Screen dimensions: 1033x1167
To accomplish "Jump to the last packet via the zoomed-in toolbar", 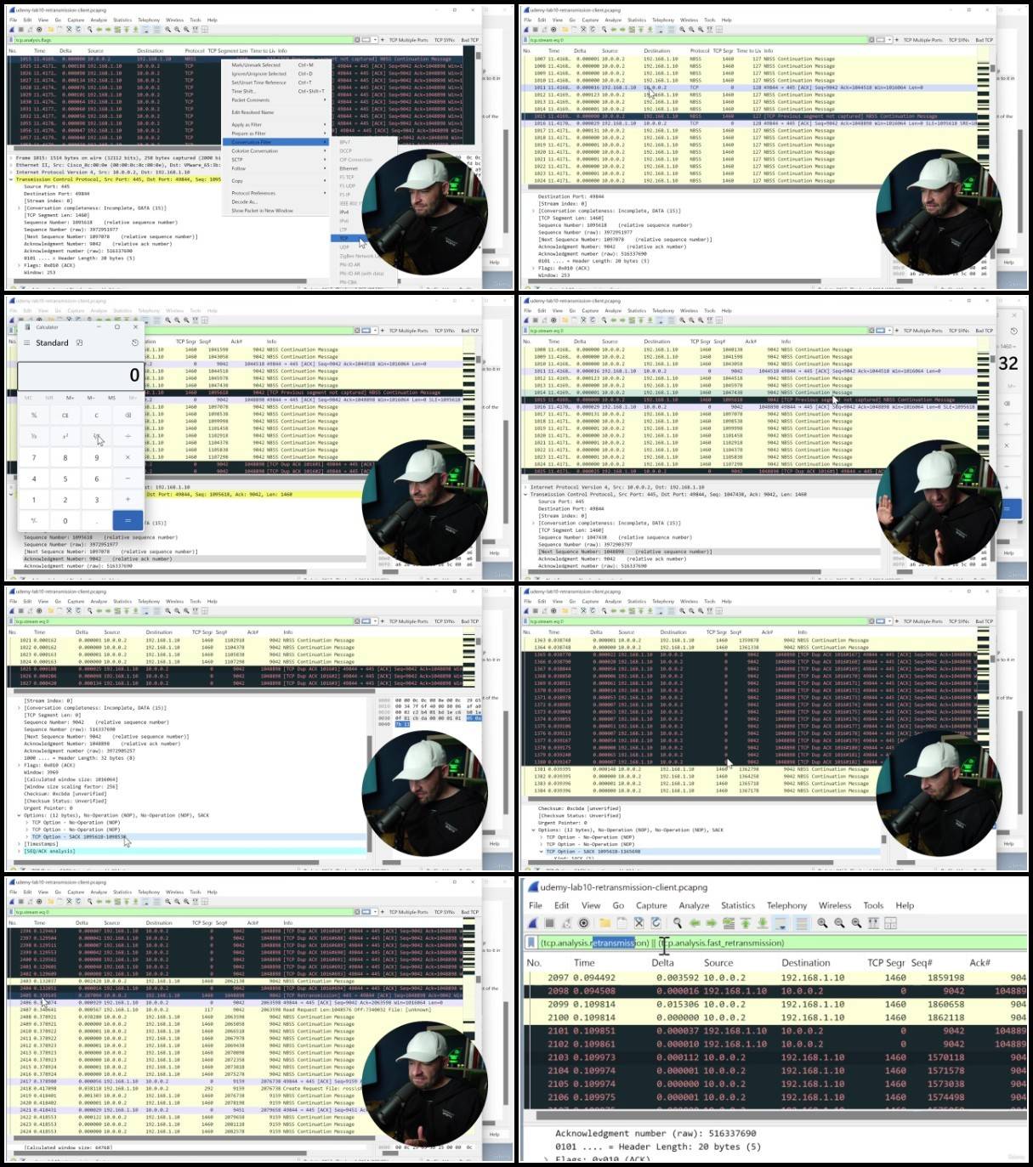I will (x=763, y=923).
